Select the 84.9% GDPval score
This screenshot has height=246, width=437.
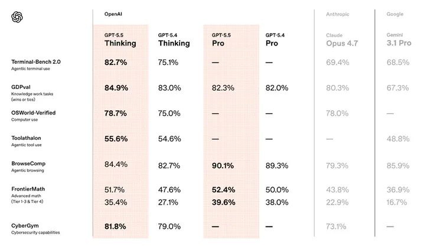coord(116,88)
